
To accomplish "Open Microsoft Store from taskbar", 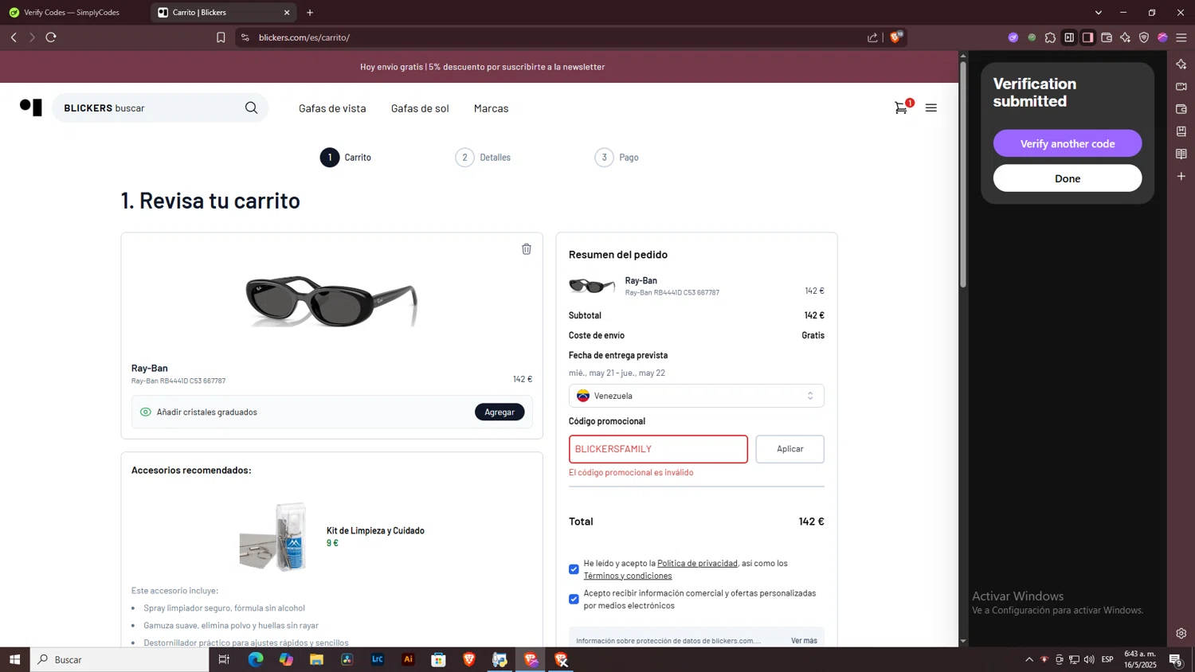I will coord(438,659).
